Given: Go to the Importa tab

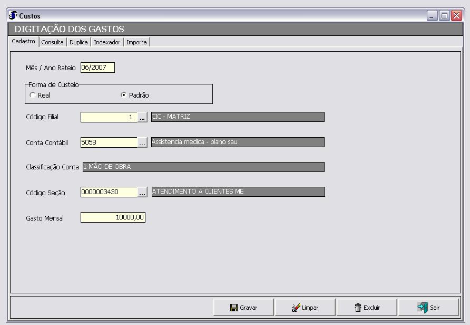Looking at the screenshot, I should click(136, 42).
